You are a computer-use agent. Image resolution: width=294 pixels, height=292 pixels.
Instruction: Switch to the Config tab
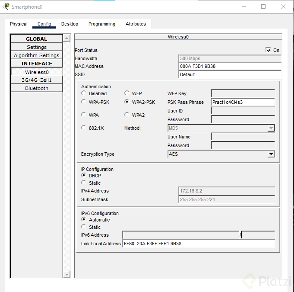pyautogui.click(x=44, y=24)
